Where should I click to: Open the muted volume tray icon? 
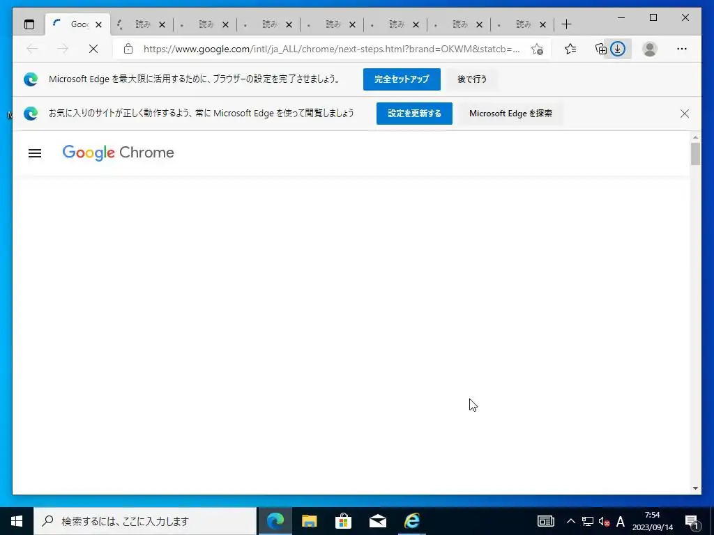coord(604,522)
